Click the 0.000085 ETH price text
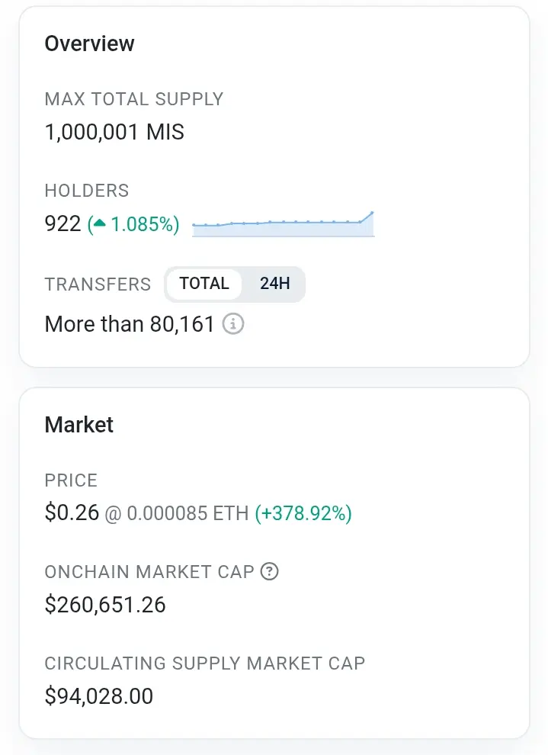Screen dimensions: 548x755 pyautogui.click(x=187, y=513)
